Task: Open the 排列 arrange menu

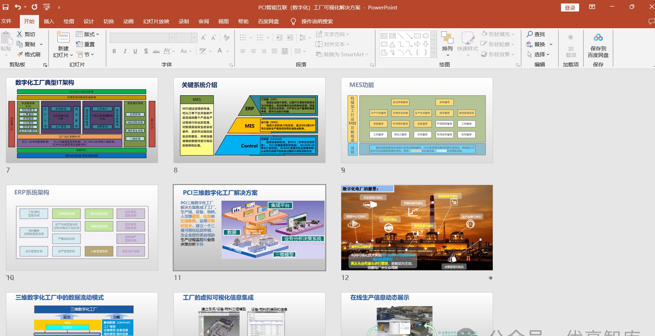Action: [x=447, y=44]
